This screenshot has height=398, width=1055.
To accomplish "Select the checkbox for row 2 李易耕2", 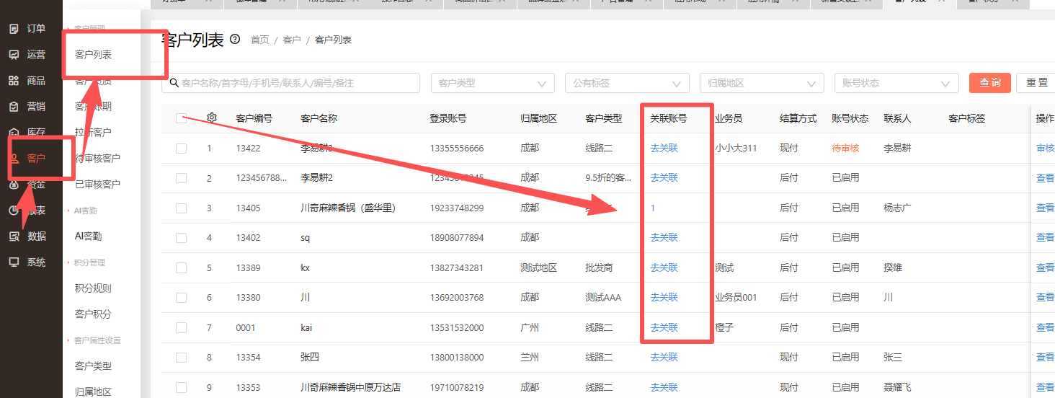I will click(x=181, y=178).
